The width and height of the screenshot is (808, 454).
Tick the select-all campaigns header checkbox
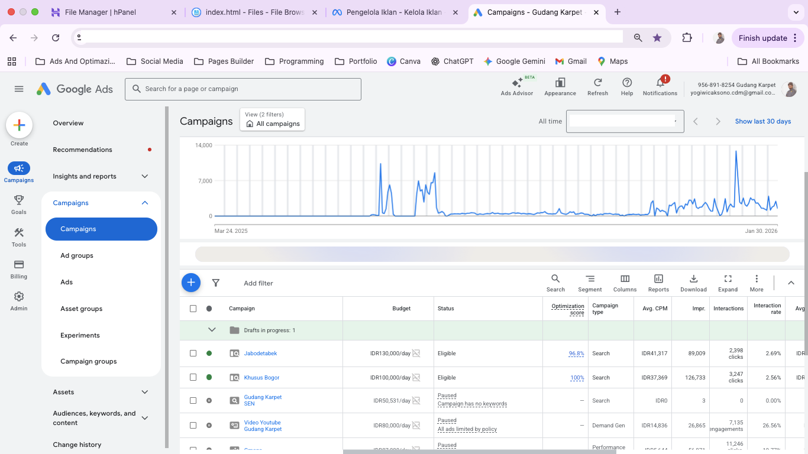(193, 309)
